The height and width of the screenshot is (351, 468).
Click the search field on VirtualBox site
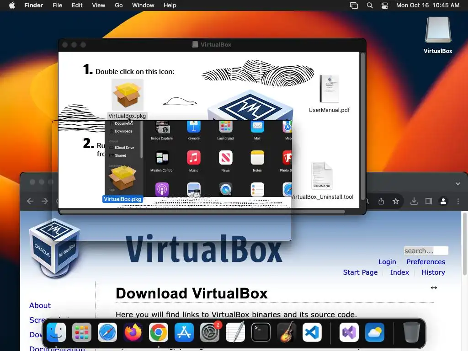(426, 251)
